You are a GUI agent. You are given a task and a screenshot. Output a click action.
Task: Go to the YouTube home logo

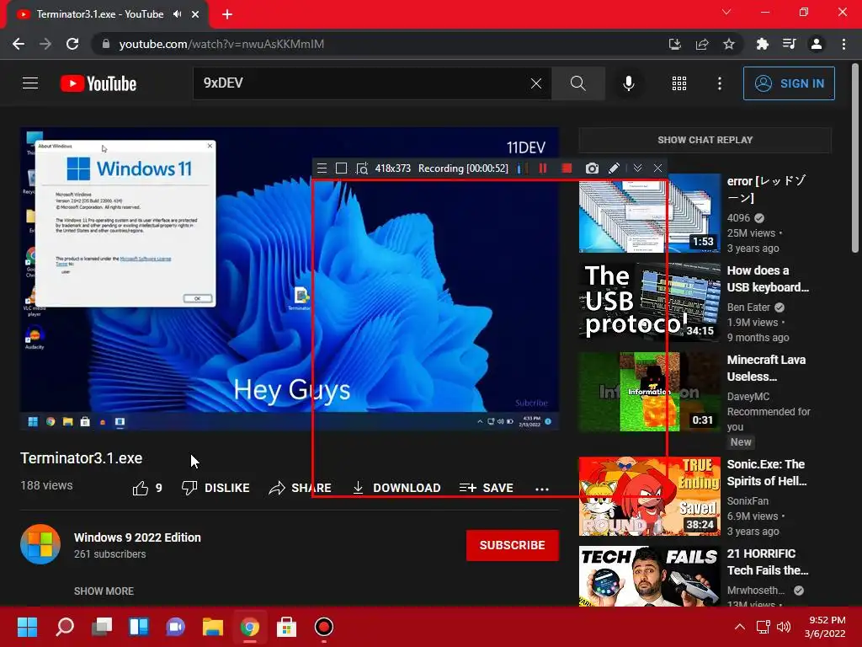click(98, 83)
